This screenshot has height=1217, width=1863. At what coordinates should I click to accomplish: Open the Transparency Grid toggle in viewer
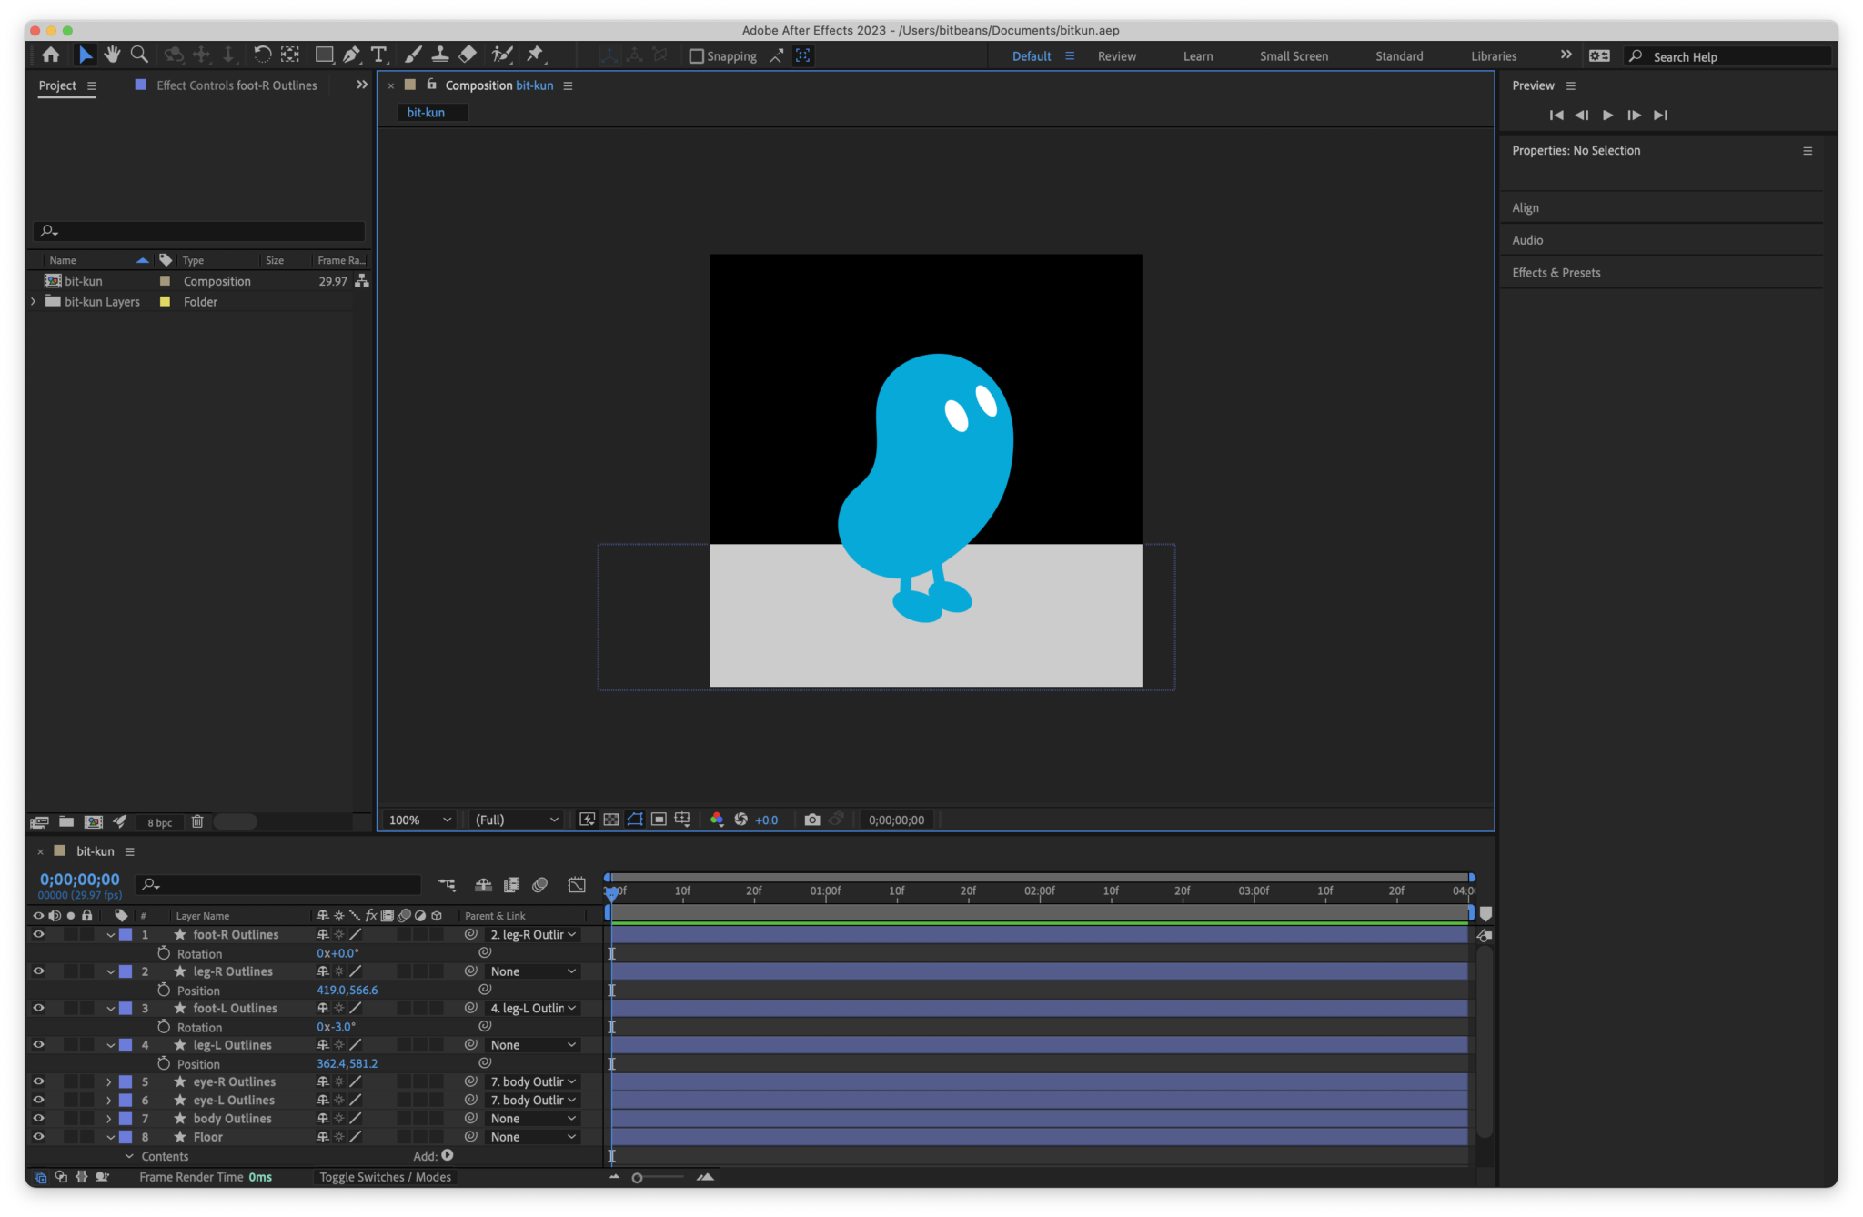pyautogui.click(x=611, y=819)
